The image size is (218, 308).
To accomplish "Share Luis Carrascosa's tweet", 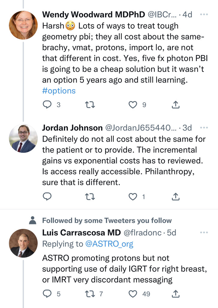I will tap(176, 294).
